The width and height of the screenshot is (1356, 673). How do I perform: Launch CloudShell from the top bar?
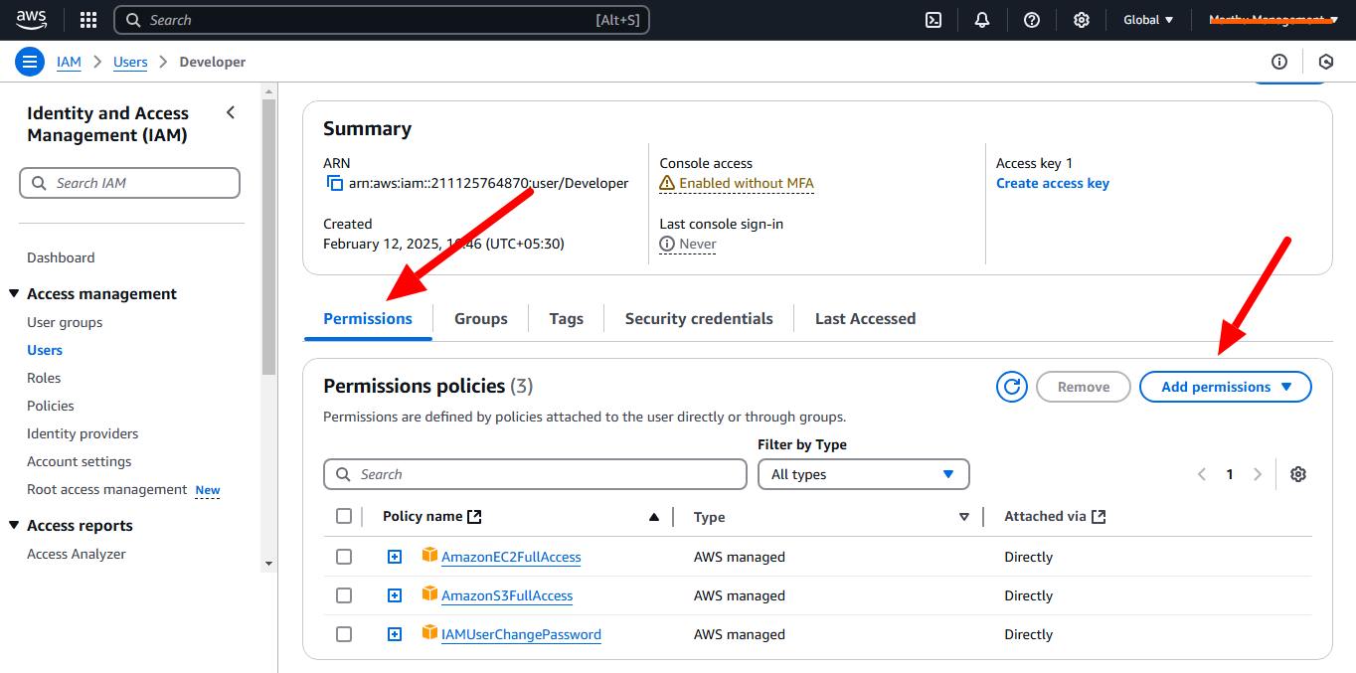click(933, 20)
